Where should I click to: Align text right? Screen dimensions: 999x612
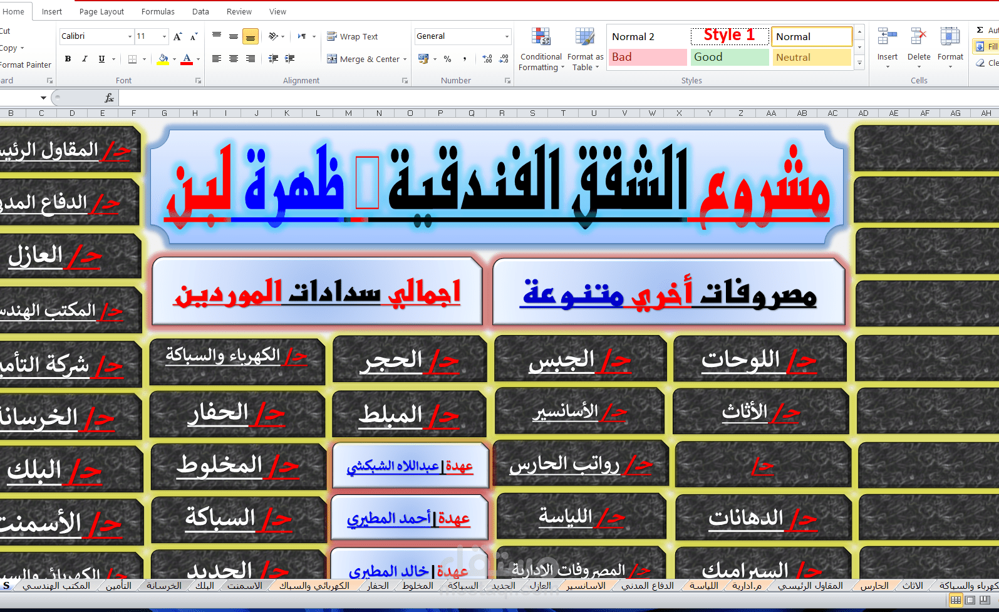tap(250, 59)
